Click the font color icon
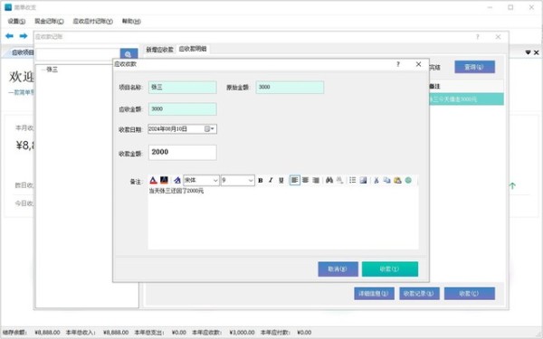 pos(154,180)
